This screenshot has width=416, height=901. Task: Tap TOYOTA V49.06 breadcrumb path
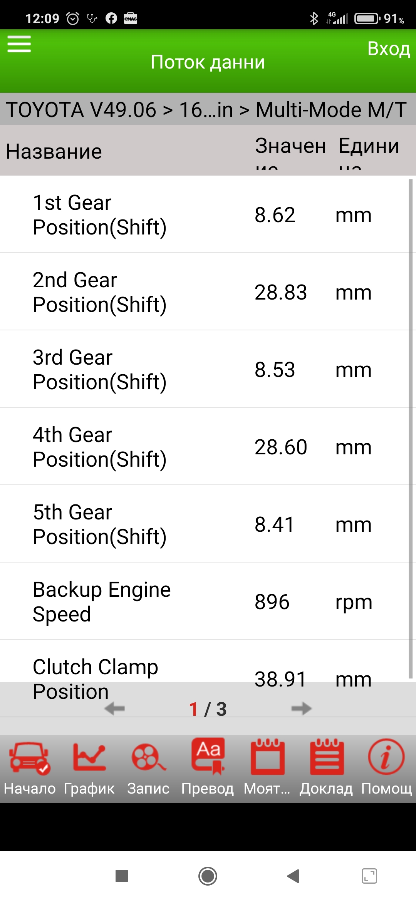[x=81, y=110]
